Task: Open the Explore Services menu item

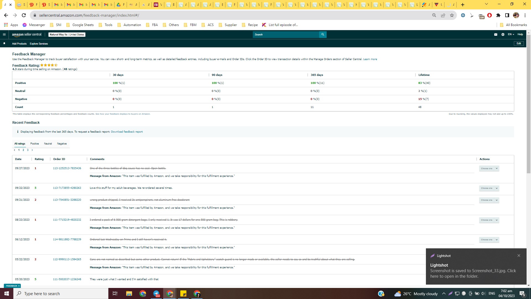Action: pos(39,44)
